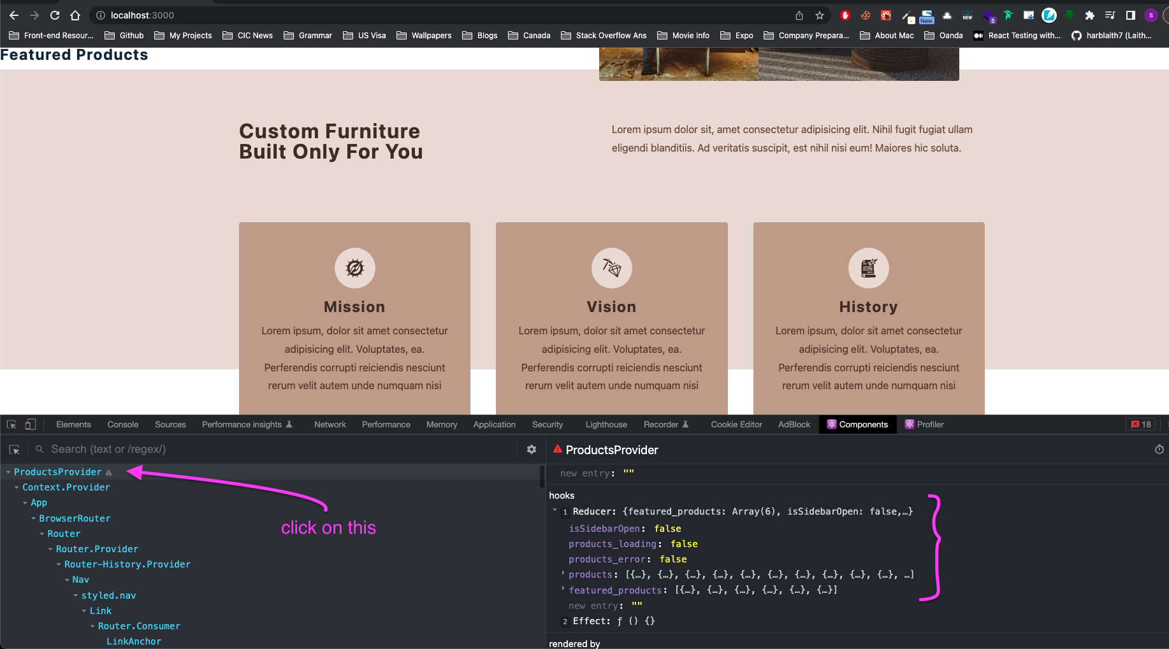Reload the page with the refresh icon

pyautogui.click(x=55, y=15)
